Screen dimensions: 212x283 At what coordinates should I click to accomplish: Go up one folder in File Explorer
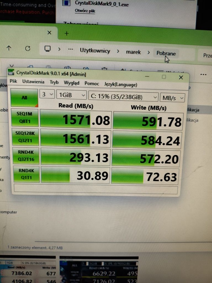(x=9, y=48)
